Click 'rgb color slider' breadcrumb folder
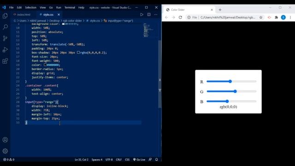 coord(72,21)
